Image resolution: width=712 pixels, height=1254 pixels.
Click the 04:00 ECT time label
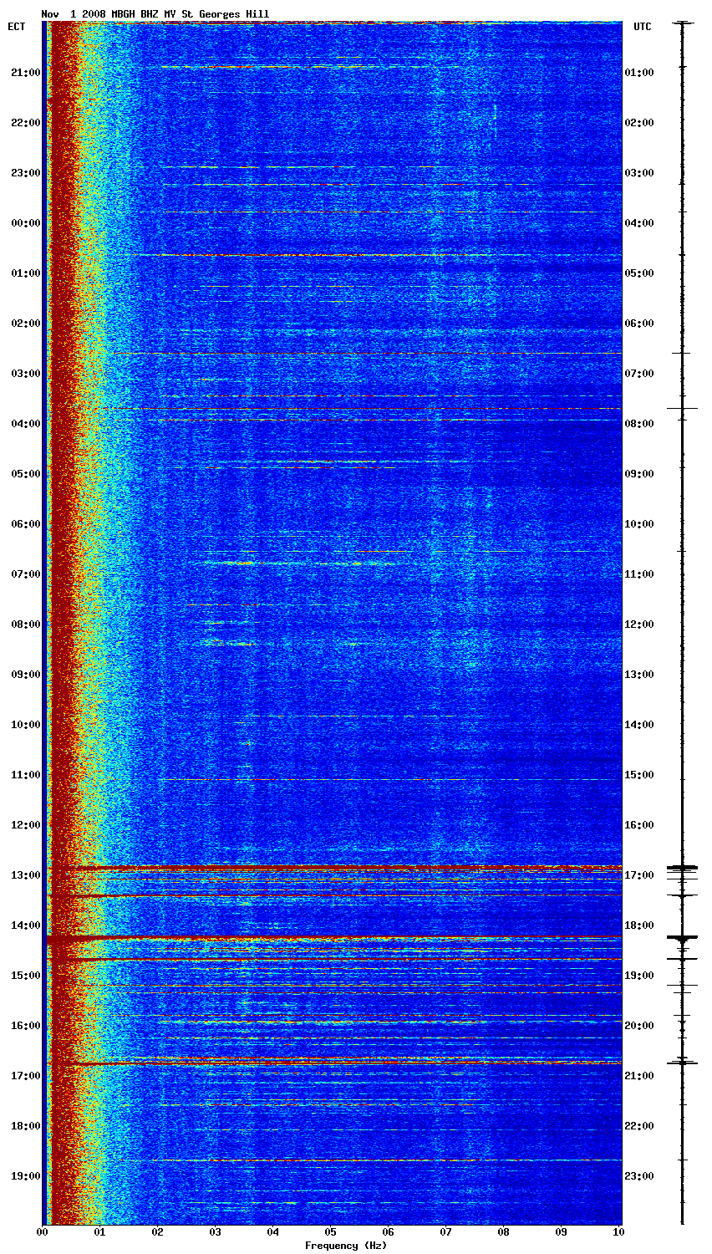[25, 424]
